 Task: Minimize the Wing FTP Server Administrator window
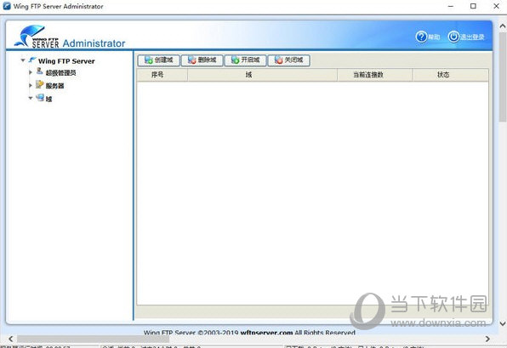(451, 6)
